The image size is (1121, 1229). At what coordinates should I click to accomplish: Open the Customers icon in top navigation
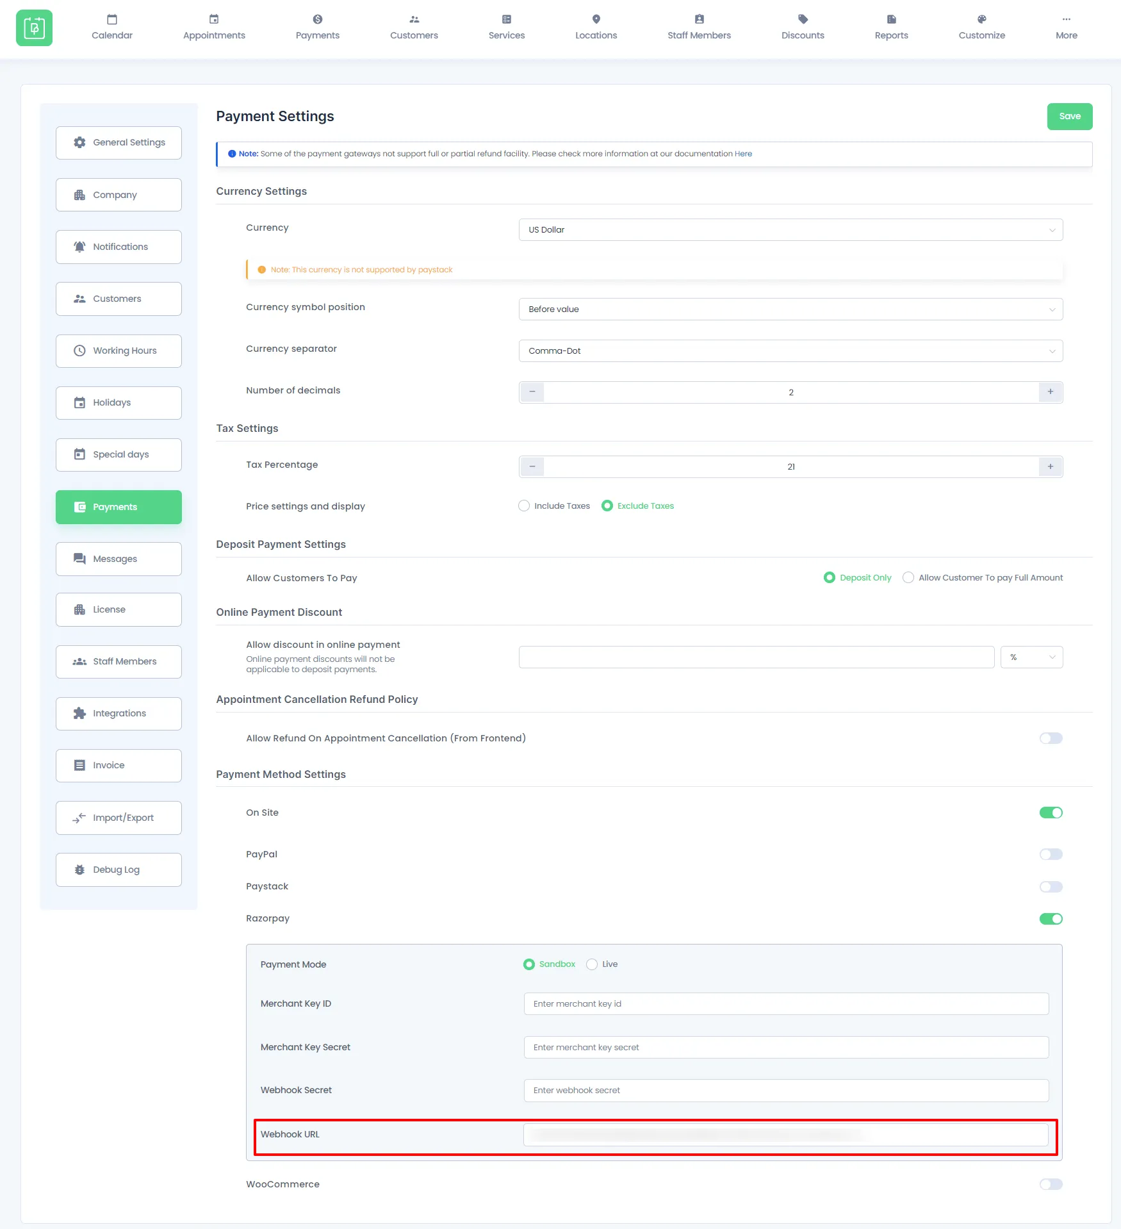(414, 19)
